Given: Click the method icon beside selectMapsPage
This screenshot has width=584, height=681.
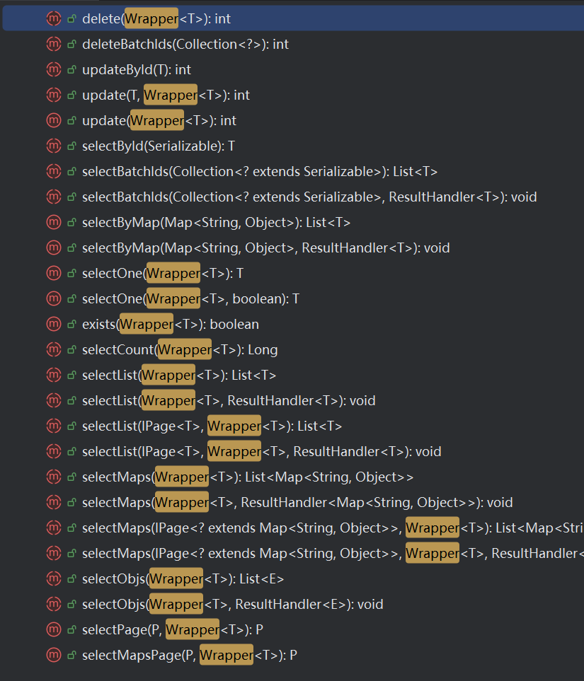Looking at the screenshot, I should tap(54, 655).
